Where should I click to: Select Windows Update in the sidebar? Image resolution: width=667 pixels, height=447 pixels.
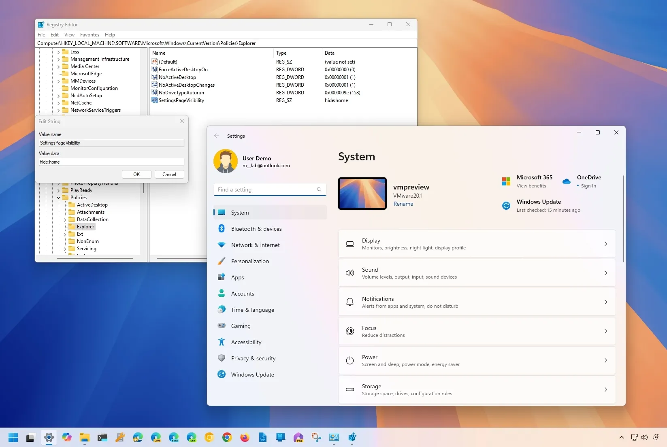point(252,375)
